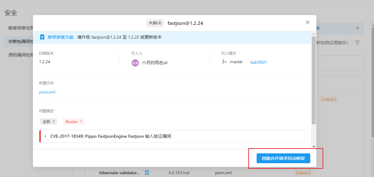
Task: Click the scroll down arrow in dialog
Action: pyautogui.click(x=314, y=146)
